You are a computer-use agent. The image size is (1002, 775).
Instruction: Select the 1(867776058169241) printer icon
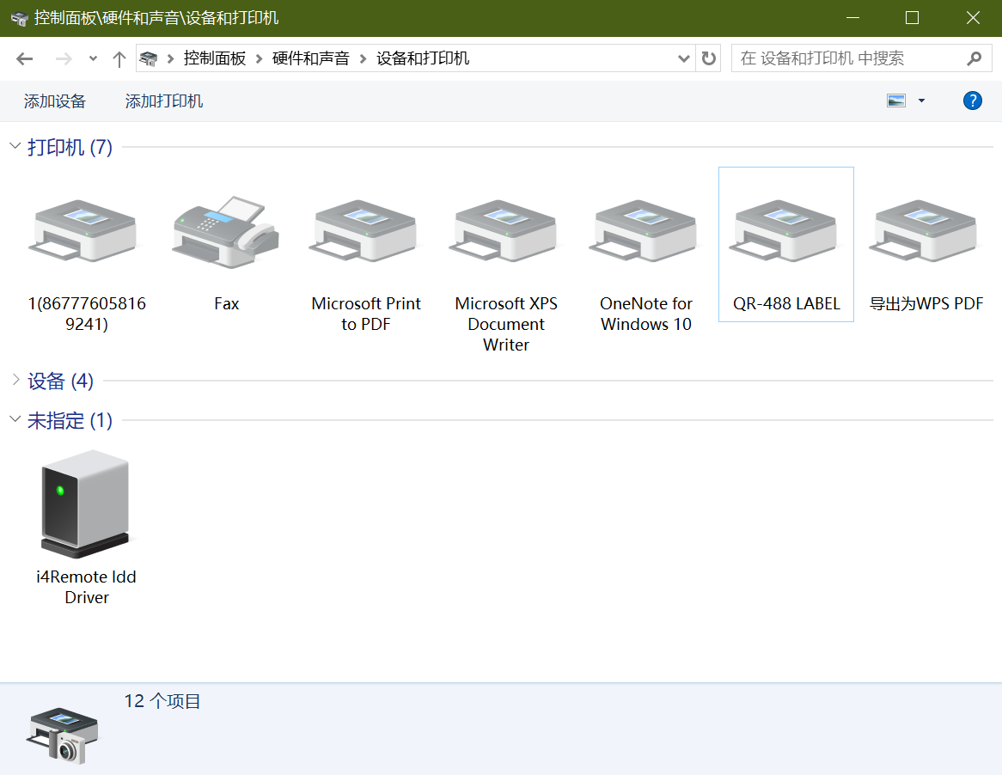pos(83,230)
